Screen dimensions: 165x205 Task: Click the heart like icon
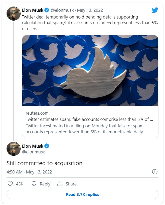click(10, 184)
